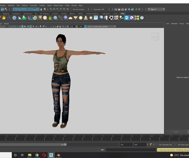Enable the snap to grids magnet icon

point(51,9)
